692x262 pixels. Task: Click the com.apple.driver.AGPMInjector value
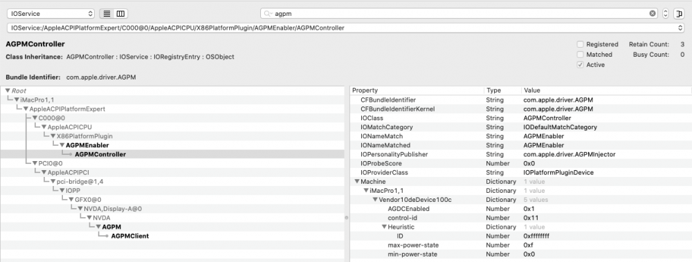point(570,154)
